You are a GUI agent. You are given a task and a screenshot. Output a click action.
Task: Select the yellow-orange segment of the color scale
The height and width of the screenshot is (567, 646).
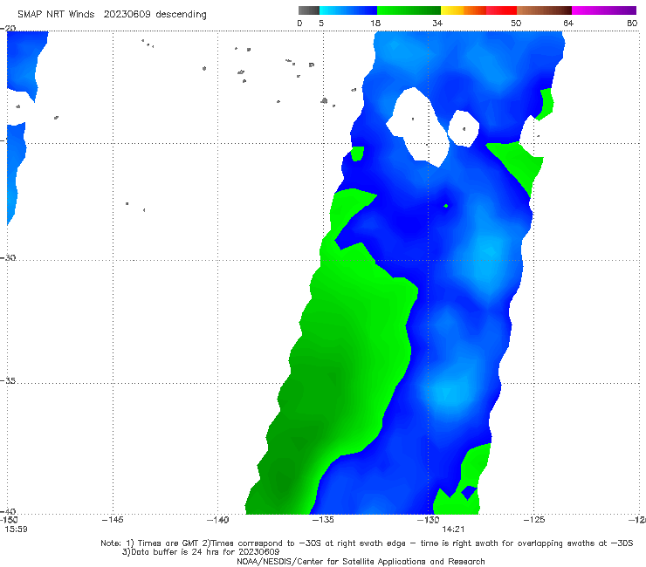(x=464, y=10)
